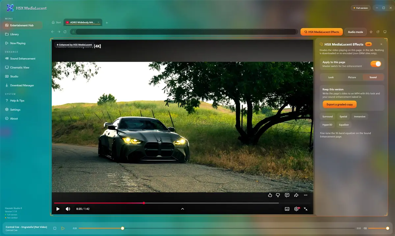Open the Studio sidebar item
This screenshot has height=236, width=395.
click(23, 76)
